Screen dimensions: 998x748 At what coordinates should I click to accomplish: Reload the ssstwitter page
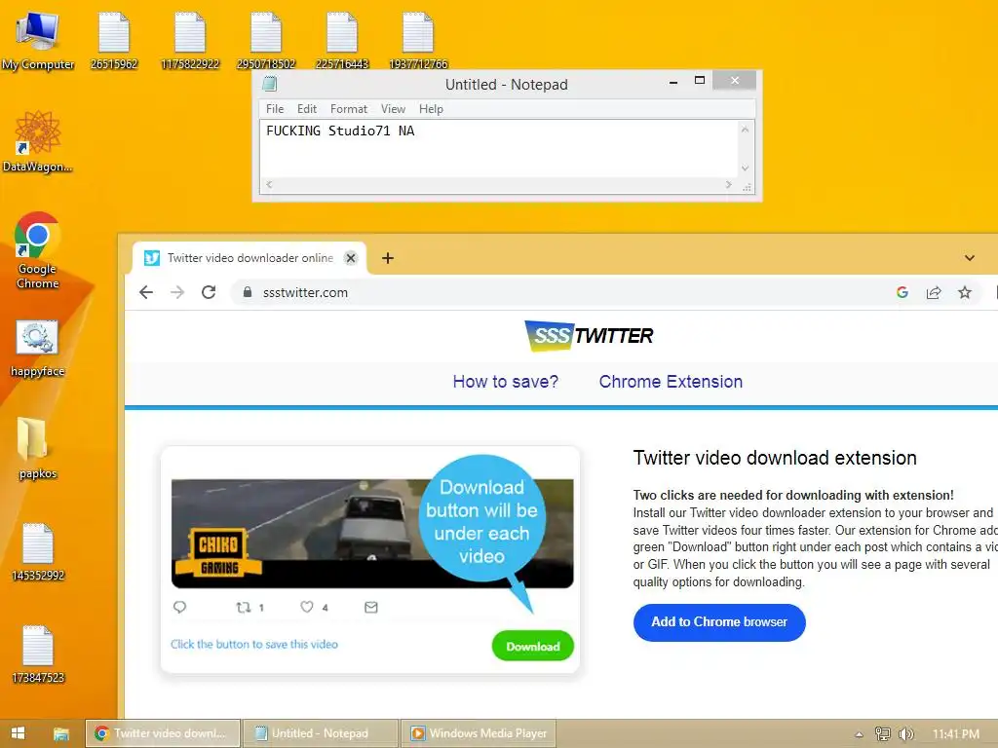coord(209,292)
